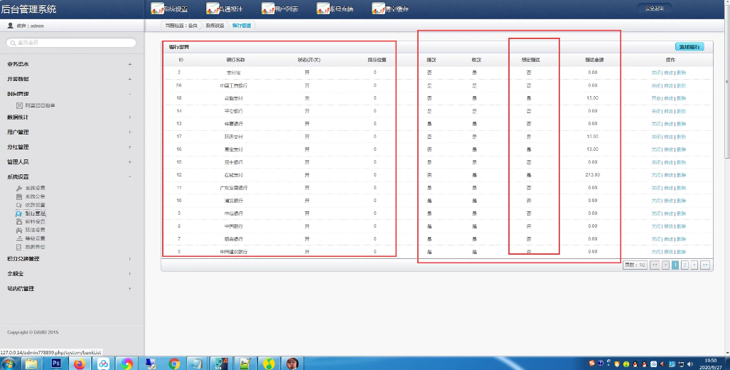The height and width of the screenshot is (370, 730).
Task: Toggle 开启 for bank ID 18 row
Action: coord(655,98)
